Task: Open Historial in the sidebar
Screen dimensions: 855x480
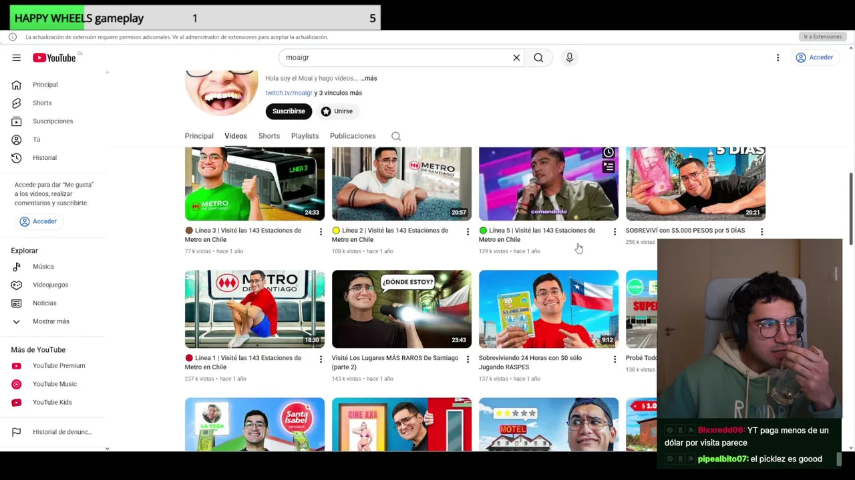Action: tap(44, 158)
